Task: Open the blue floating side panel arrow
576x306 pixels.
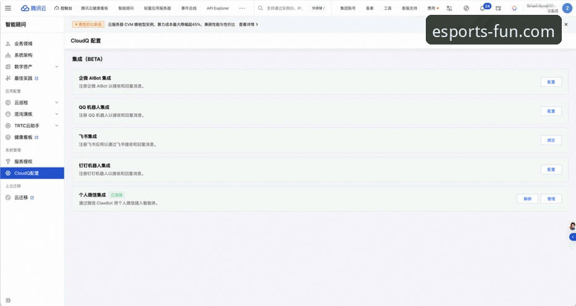Action: [572, 237]
